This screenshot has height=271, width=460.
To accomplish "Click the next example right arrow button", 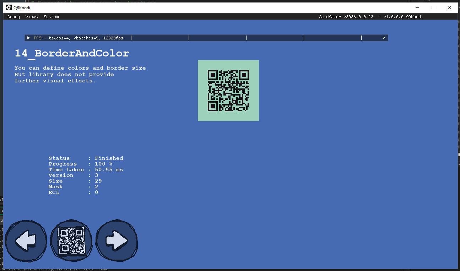I will 117,241.
